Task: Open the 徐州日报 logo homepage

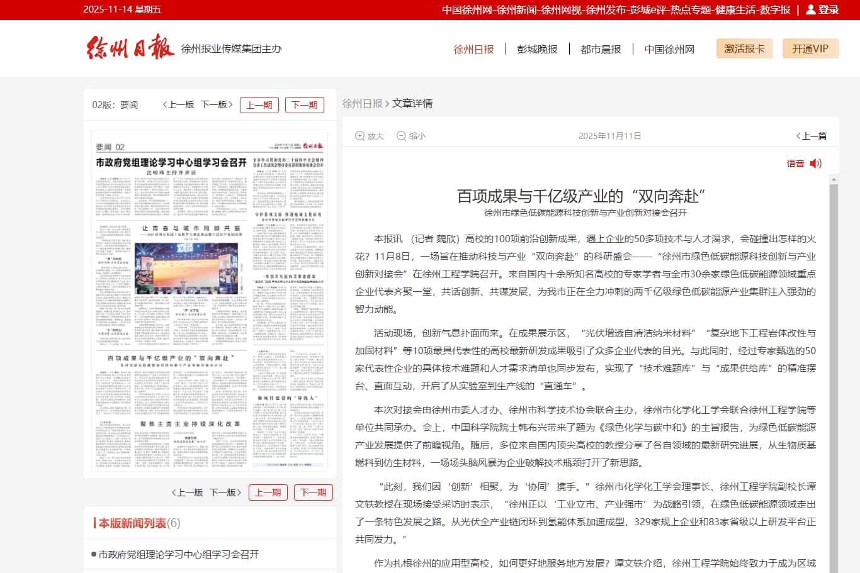Action: click(130, 48)
